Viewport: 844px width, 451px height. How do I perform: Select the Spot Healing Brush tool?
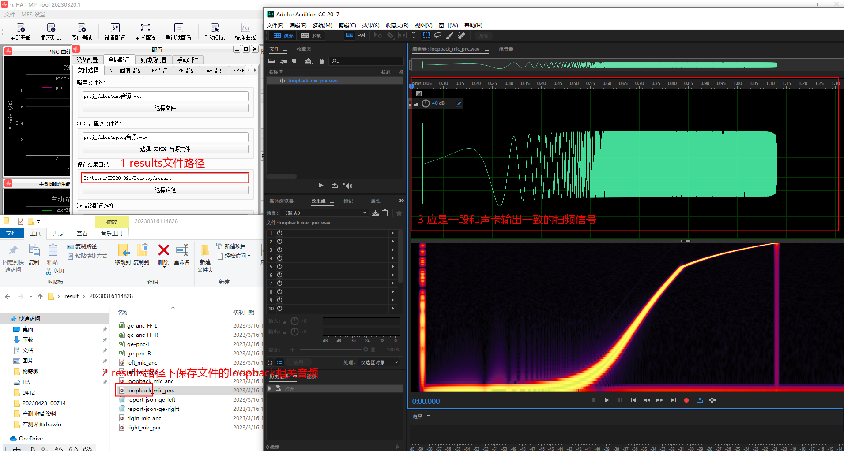click(462, 35)
